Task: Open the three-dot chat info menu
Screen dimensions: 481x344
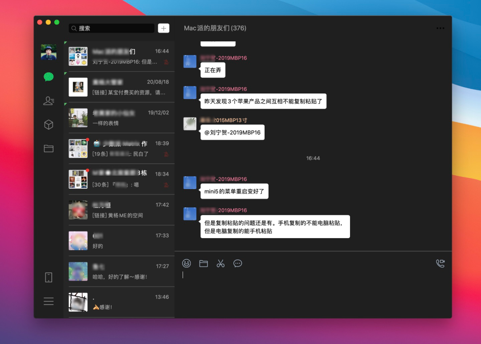Action: tap(440, 28)
